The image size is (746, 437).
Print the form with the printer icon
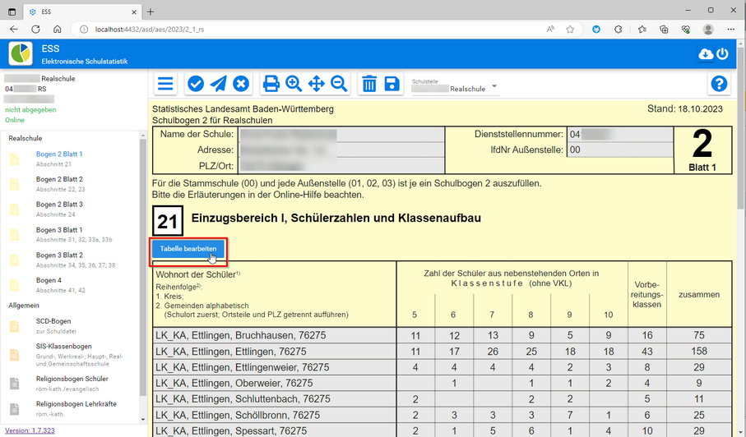pyautogui.click(x=271, y=84)
